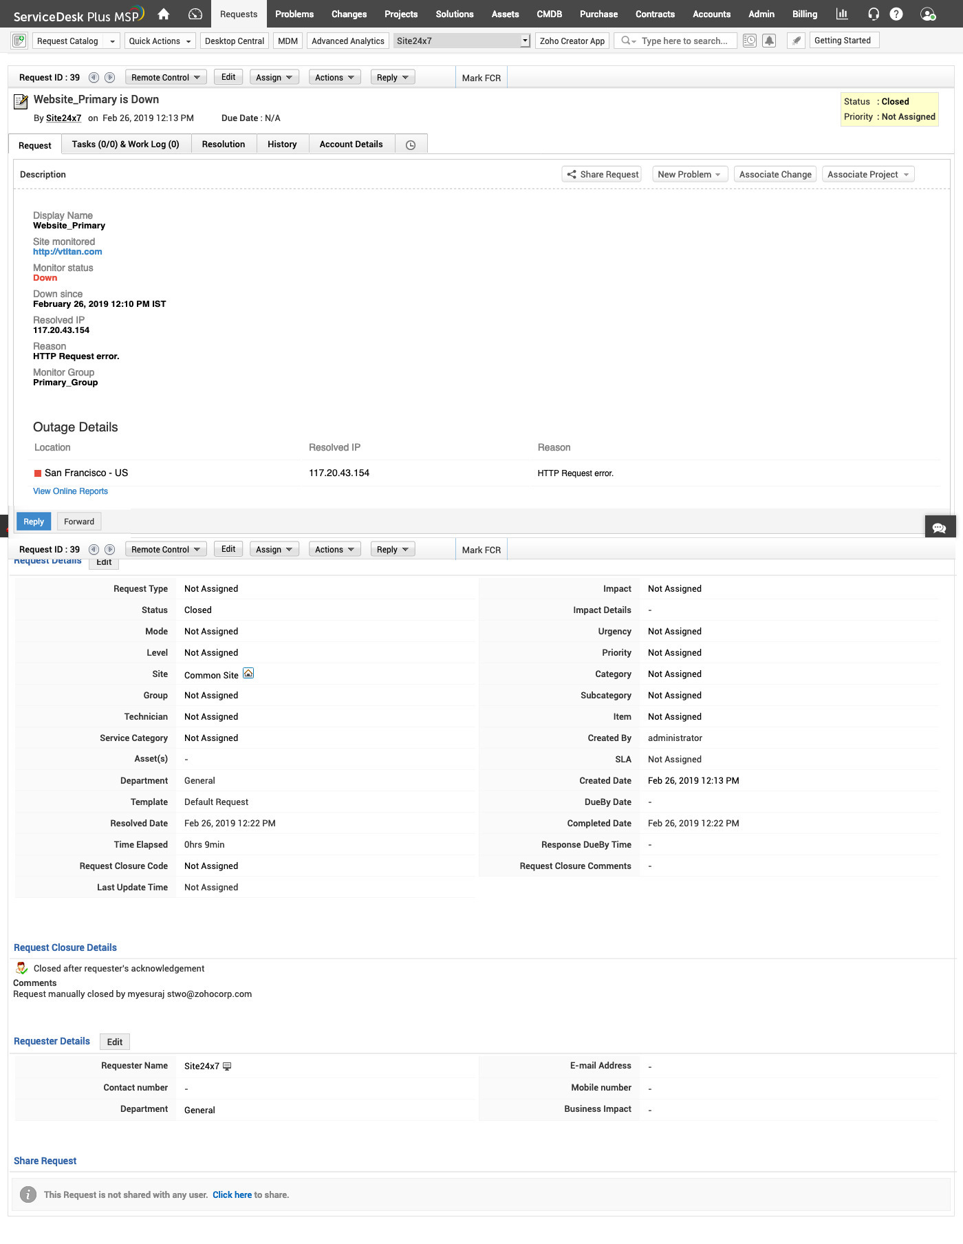Open the dashboard gauge icon
Screen dimensions: 963x1244
(x=195, y=14)
